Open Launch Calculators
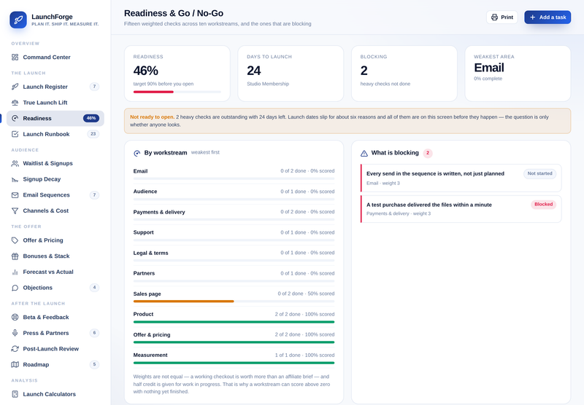 (x=55, y=394)
